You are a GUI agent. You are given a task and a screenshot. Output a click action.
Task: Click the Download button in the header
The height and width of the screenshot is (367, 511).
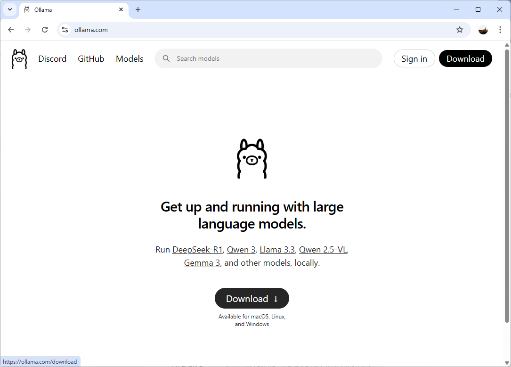[x=465, y=59]
